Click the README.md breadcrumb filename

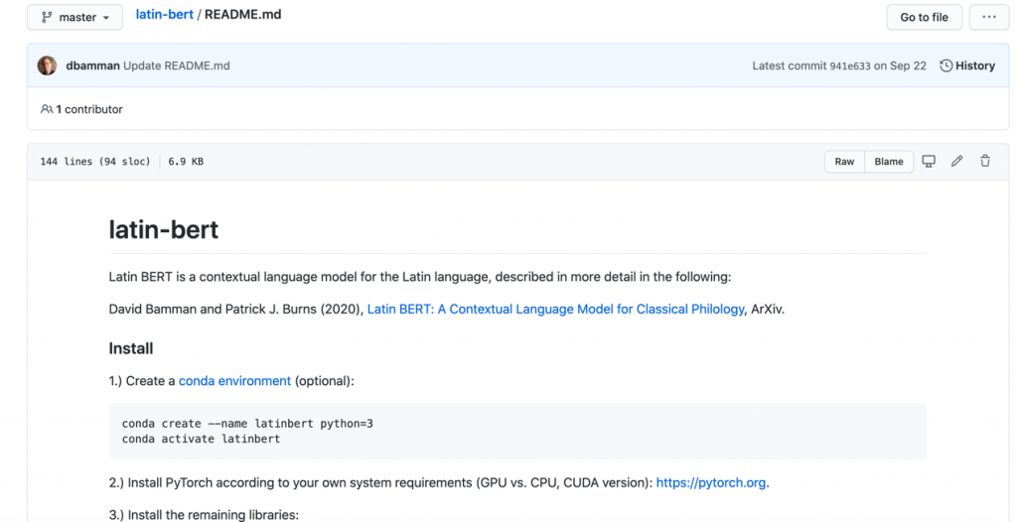click(x=243, y=14)
